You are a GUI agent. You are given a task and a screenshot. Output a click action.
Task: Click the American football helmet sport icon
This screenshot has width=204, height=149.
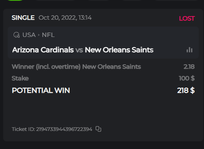coord(17,35)
